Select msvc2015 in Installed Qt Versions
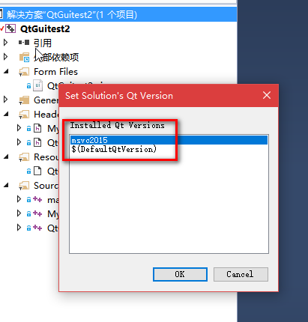308x322 pixels. [x=169, y=140]
